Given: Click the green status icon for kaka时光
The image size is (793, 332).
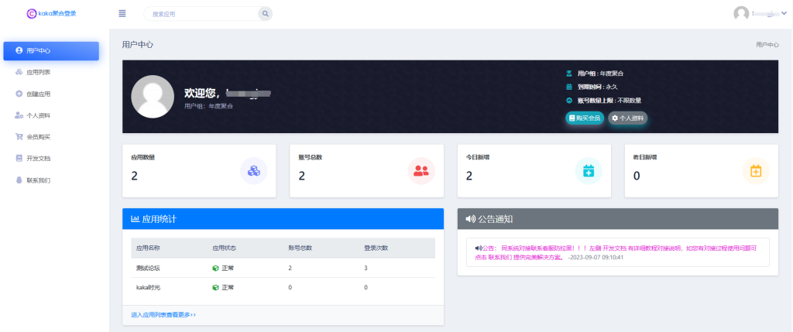Looking at the screenshot, I should pos(215,288).
